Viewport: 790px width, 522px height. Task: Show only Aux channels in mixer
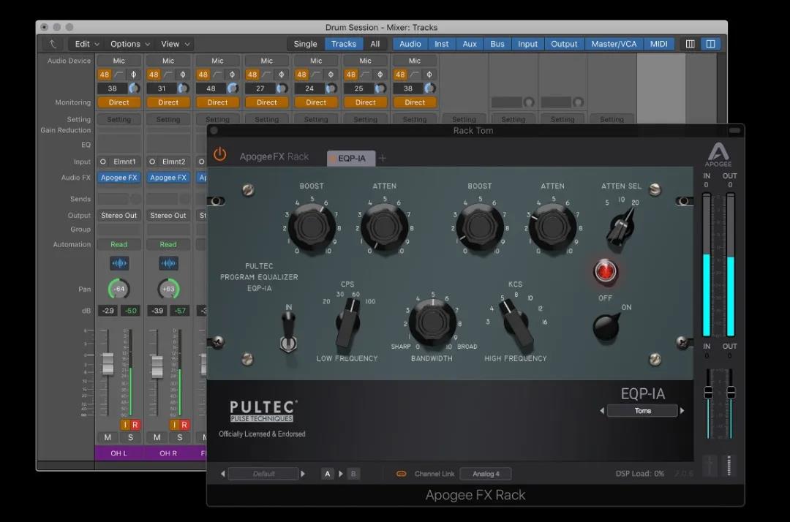470,44
